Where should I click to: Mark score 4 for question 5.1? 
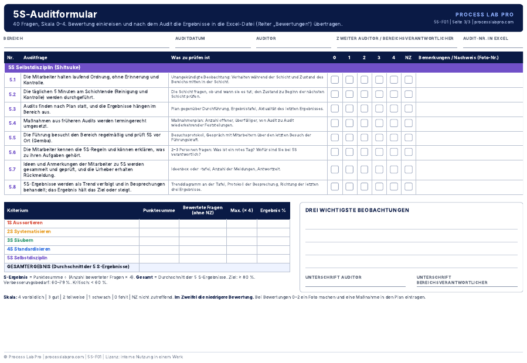[393, 80]
